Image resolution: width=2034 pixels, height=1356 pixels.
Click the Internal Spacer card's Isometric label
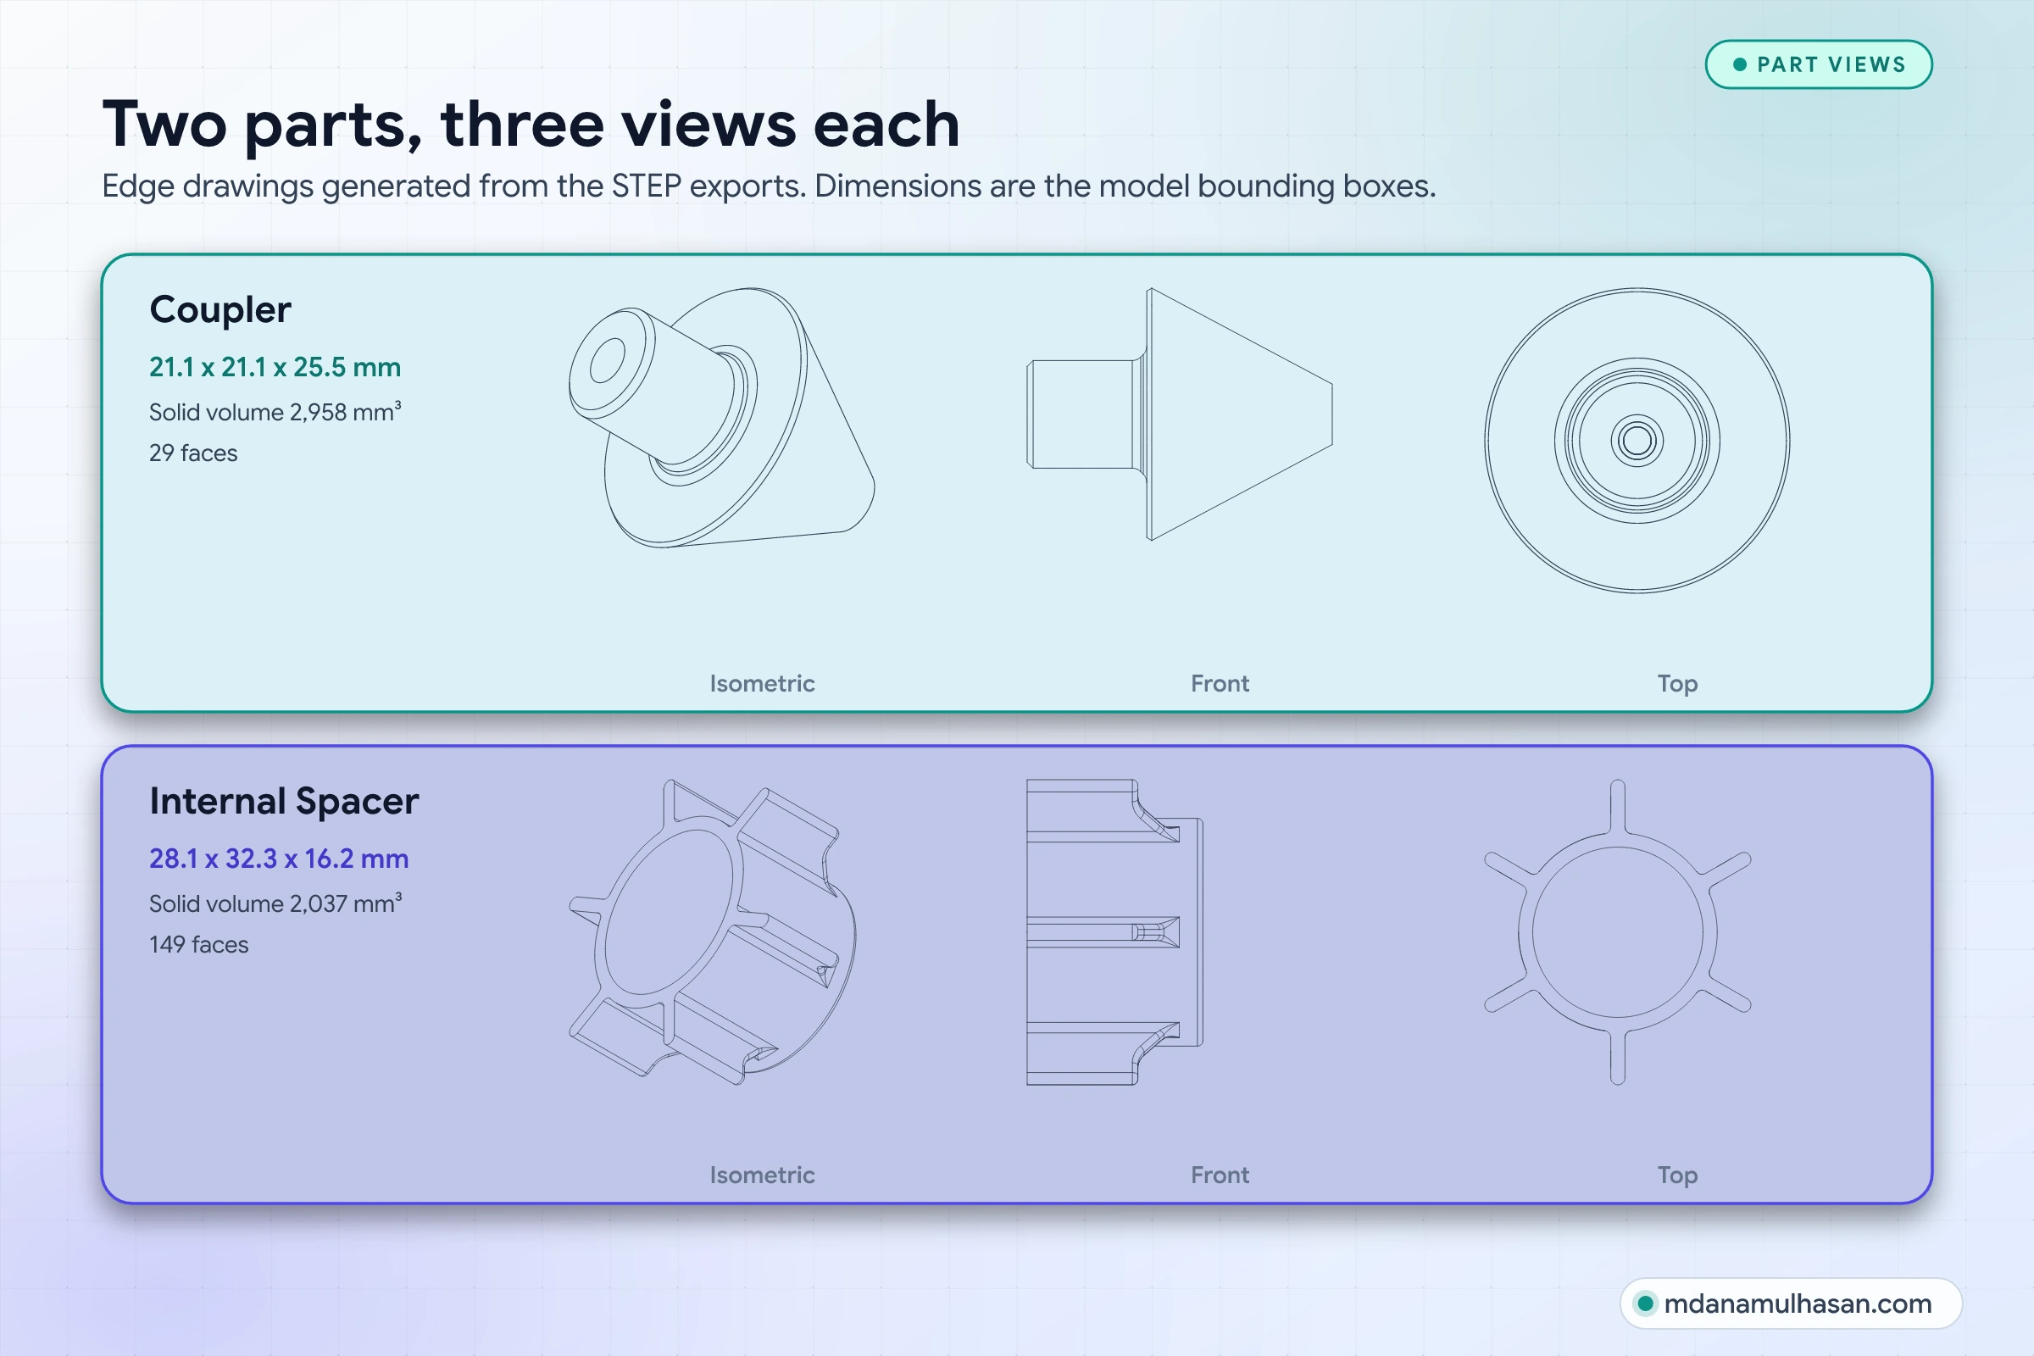point(762,1175)
